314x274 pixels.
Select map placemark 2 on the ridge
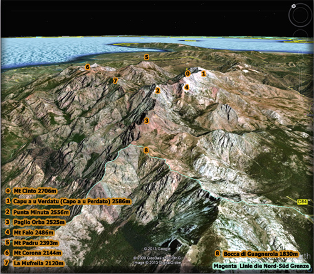(x=158, y=90)
